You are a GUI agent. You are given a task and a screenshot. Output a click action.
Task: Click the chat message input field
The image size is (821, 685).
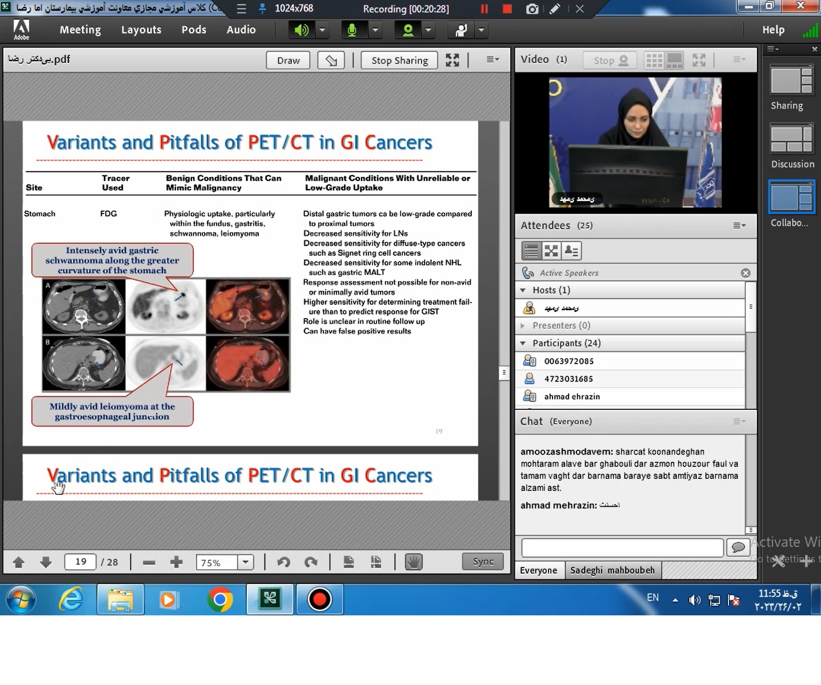[622, 547]
